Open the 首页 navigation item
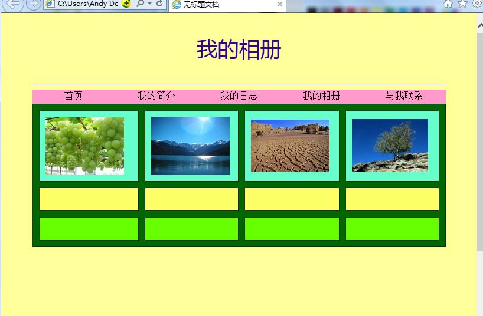 [73, 96]
